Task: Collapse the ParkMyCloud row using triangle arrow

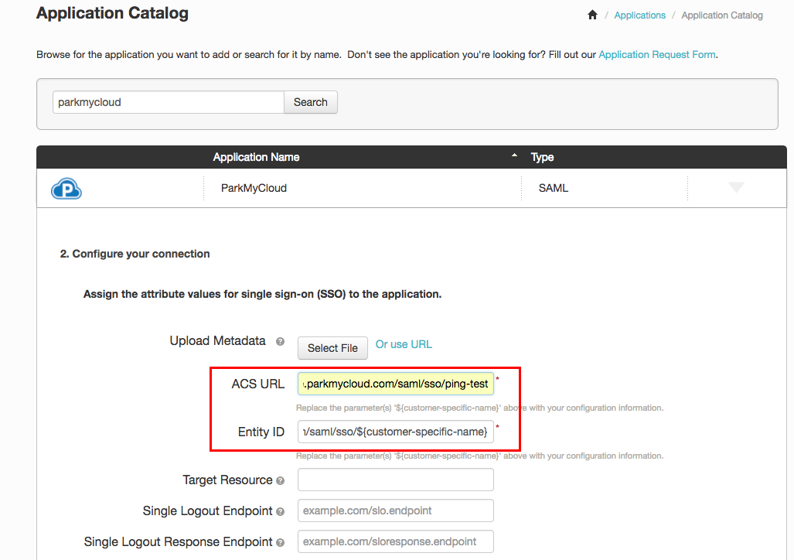Action: (736, 187)
